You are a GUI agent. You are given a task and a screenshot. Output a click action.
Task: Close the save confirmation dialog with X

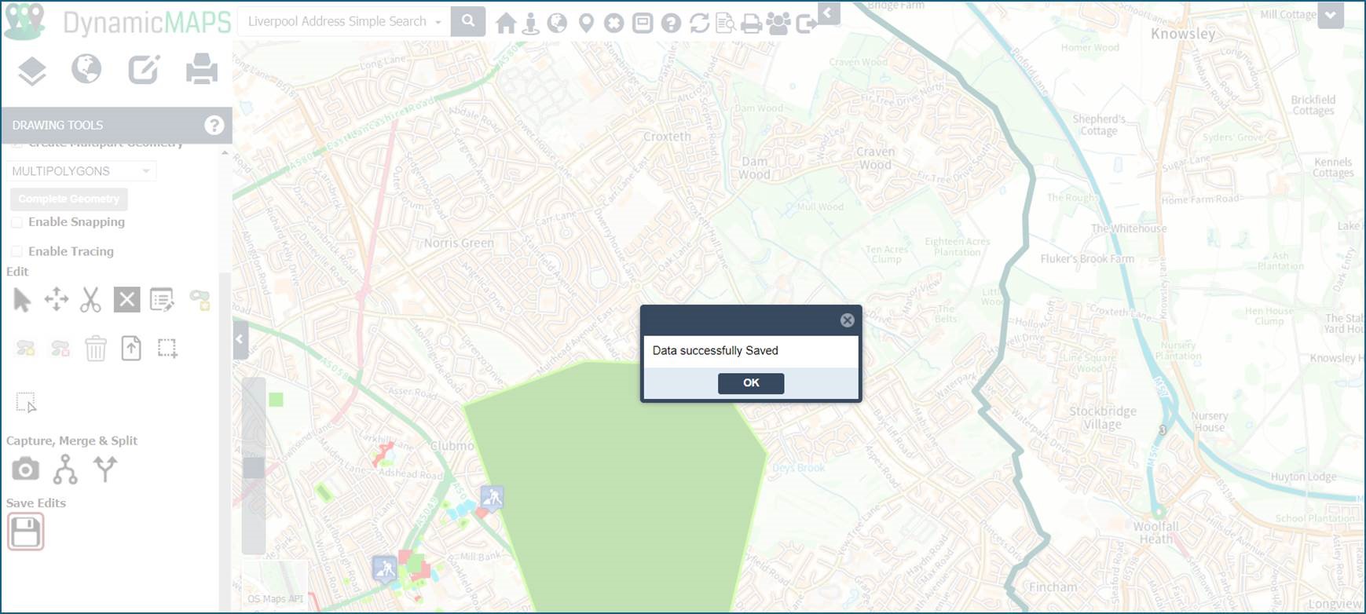[x=847, y=320]
